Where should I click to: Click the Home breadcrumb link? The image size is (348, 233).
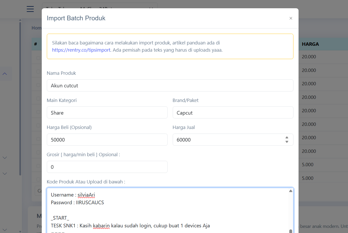tap(37, 28)
